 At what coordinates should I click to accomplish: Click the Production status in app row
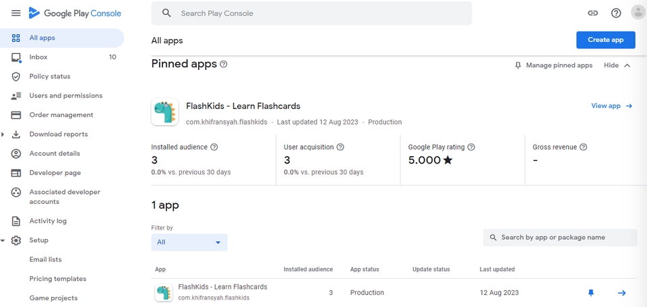pyautogui.click(x=367, y=293)
